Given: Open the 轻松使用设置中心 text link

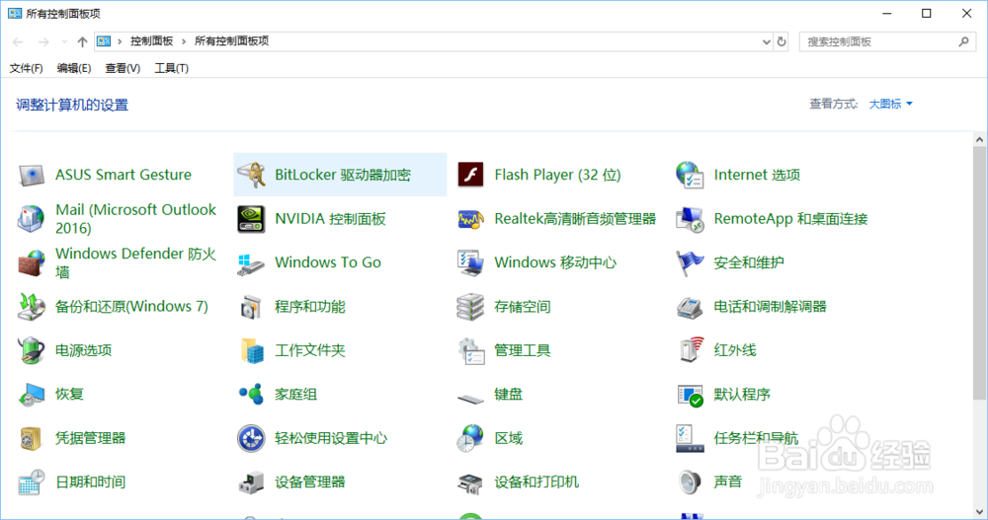Looking at the screenshot, I should [331, 438].
